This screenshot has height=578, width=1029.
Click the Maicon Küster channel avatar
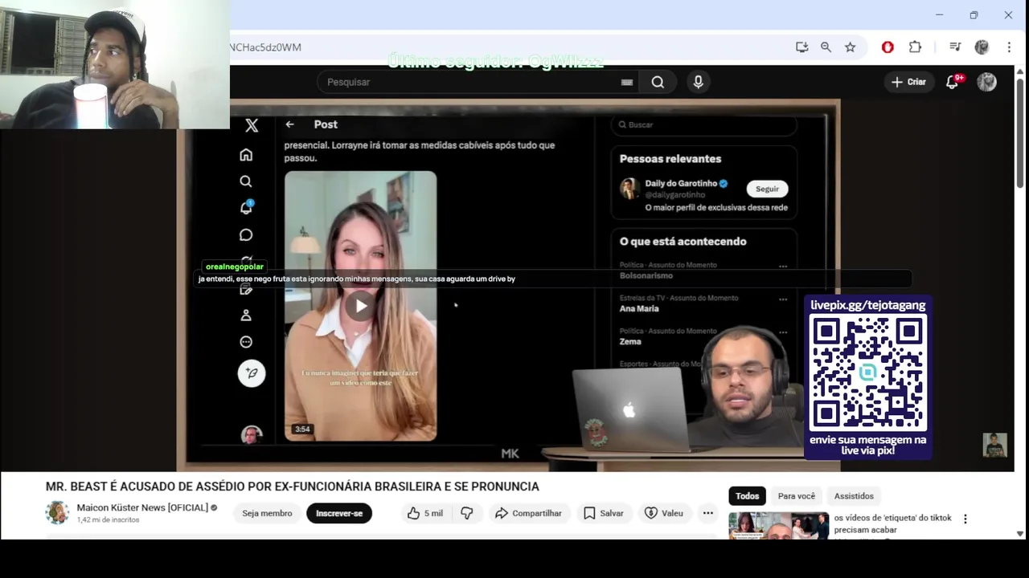(57, 513)
